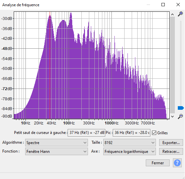Click the 'Petit saut de curseur à gauche' label
The height and width of the screenshot is (179, 185).
pyautogui.click(x=41, y=133)
